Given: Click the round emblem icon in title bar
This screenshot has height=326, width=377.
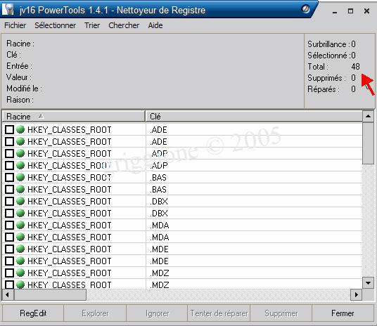Looking at the screenshot, I should (x=305, y=9).
